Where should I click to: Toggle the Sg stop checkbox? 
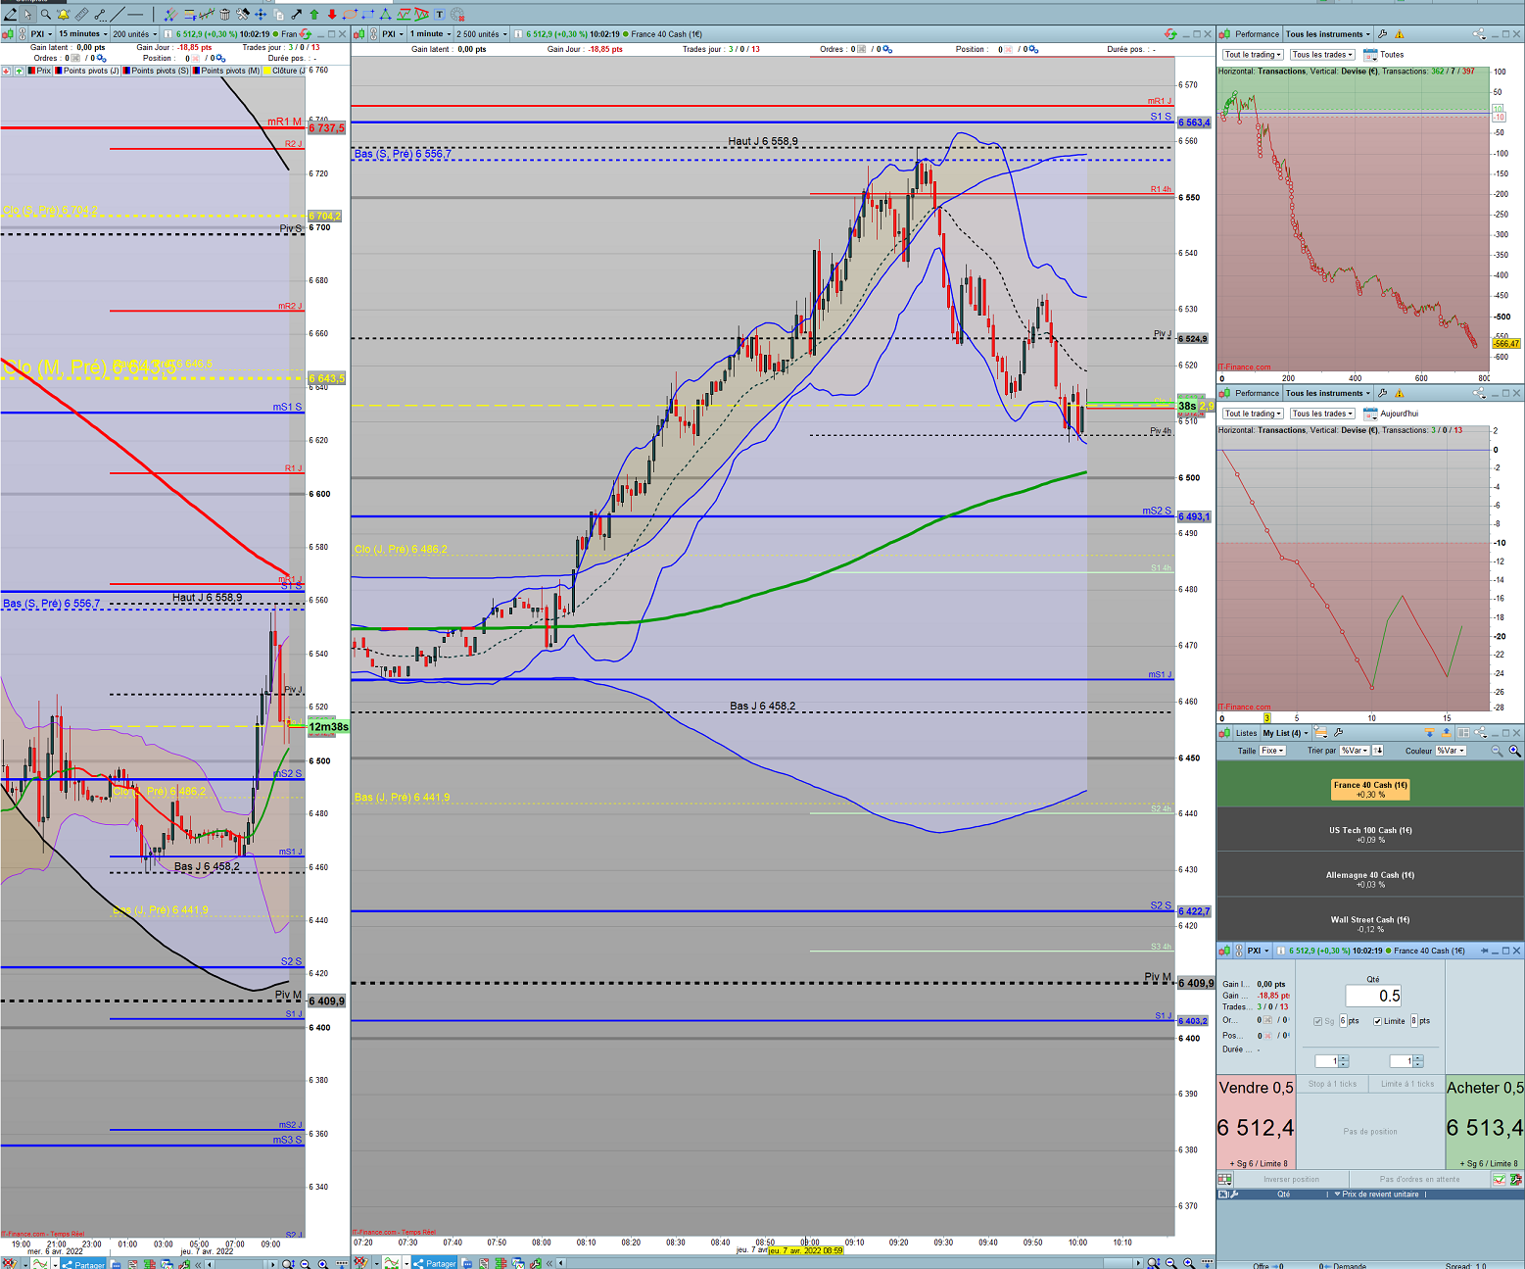tap(1318, 1021)
